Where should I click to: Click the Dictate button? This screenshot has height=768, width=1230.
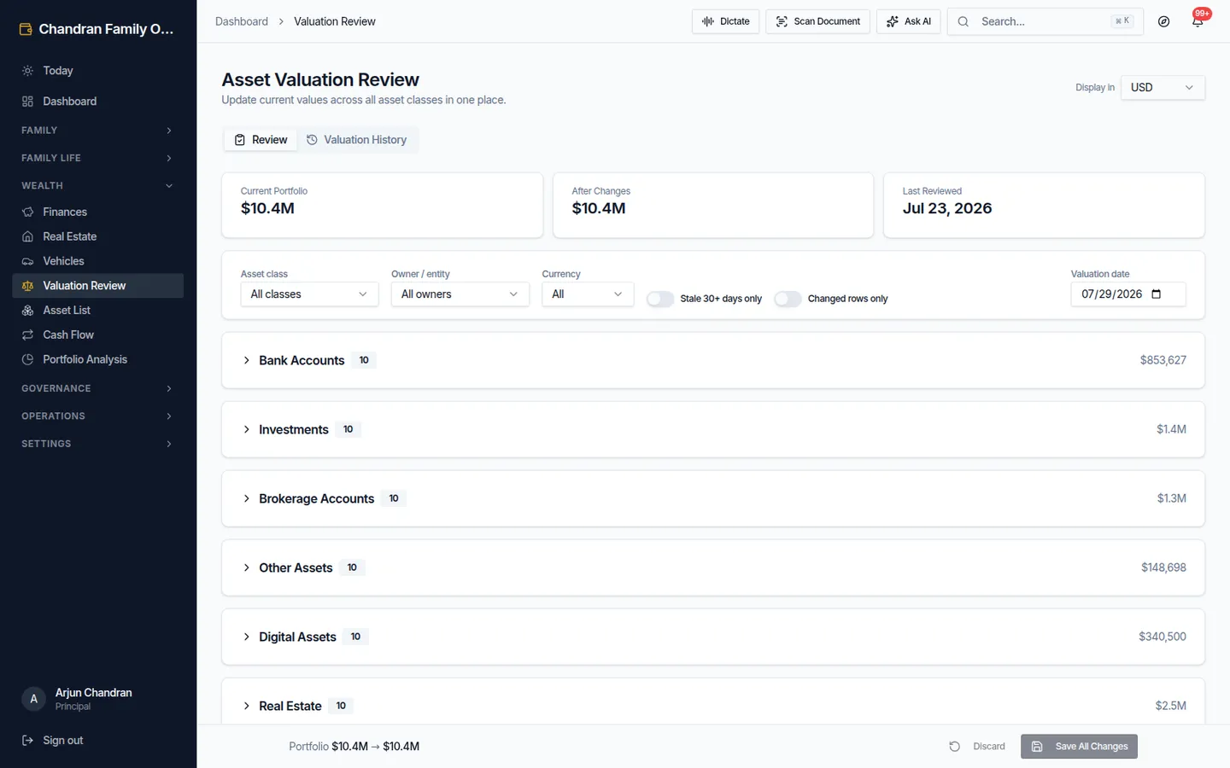pyautogui.click(x=725, y=21)
